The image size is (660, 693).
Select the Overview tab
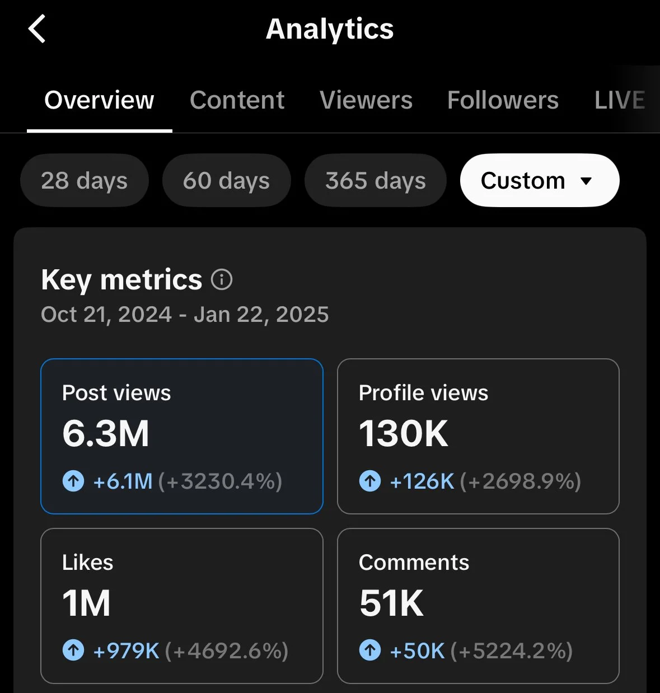(x=99, y=100)
